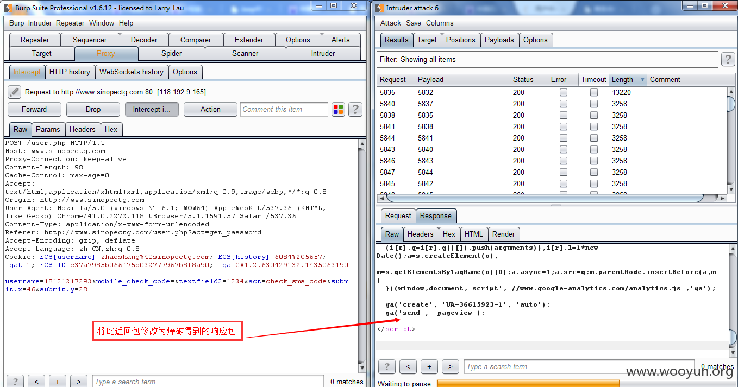Tick Timeout checkbox for request 5843
The image size is (738, 387).
pos(594,149)
